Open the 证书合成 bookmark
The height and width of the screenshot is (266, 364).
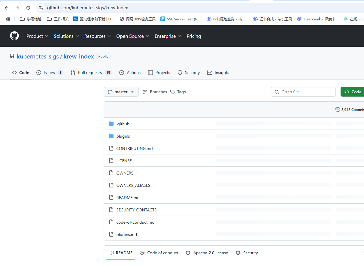pyautogui.click(x=272, y=19)
